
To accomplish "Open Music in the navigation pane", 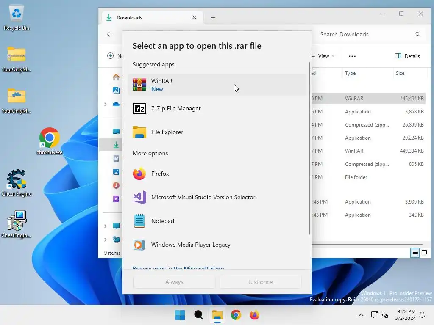I will 116,185.
